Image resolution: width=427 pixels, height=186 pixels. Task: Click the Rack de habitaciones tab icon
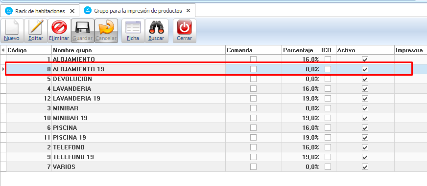(x=9, y=11)
